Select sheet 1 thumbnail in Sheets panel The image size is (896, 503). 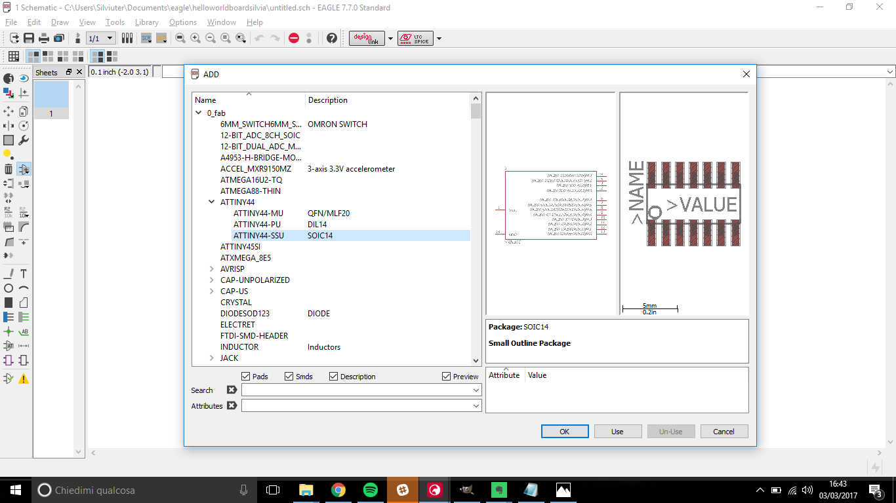[x=51, y=99]
